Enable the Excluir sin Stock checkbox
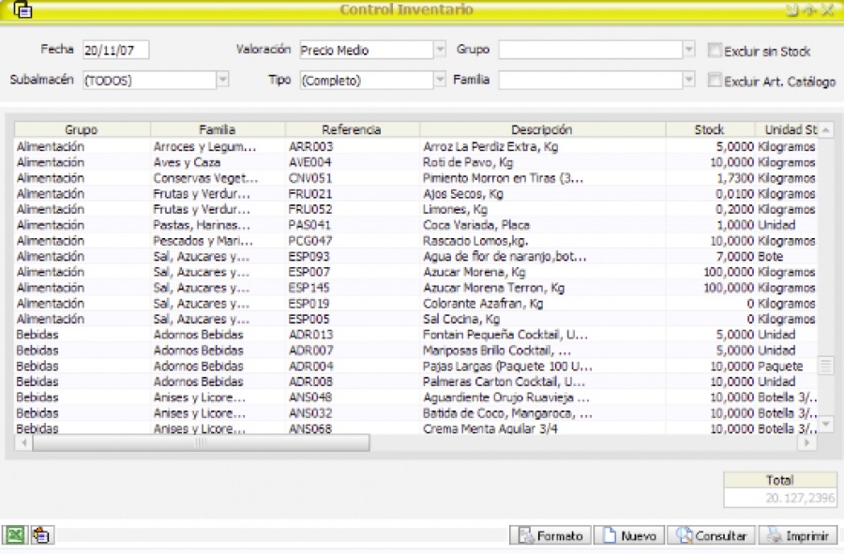Viewport: 844px width, 554px height. tap(714, 50)
